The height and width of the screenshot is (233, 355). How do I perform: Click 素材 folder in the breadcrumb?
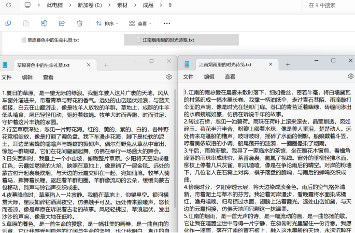[x=122, y=5]
